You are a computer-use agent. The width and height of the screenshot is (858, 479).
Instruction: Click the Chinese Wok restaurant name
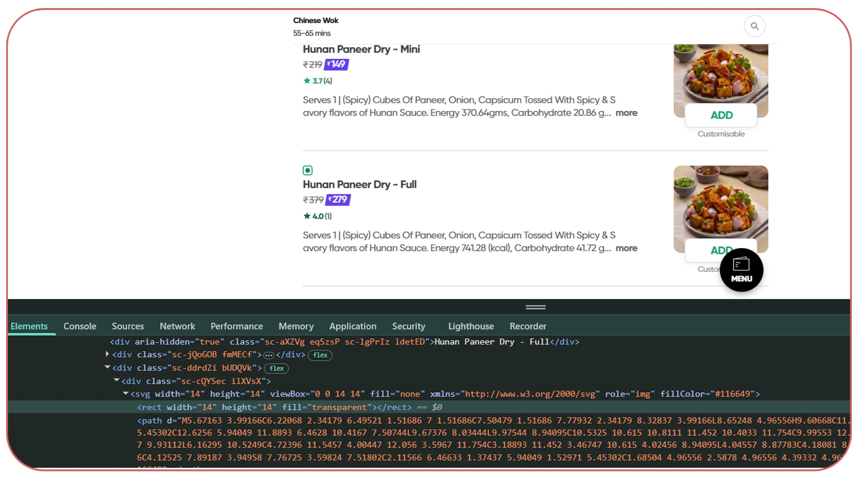316,20
